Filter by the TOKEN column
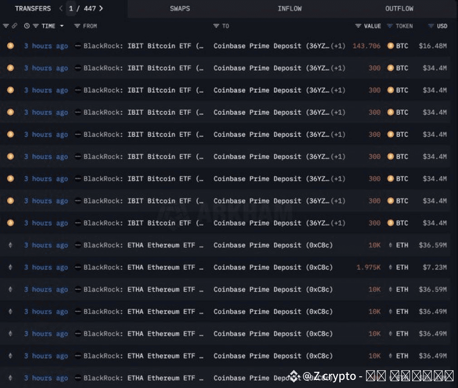 point(390,26)
